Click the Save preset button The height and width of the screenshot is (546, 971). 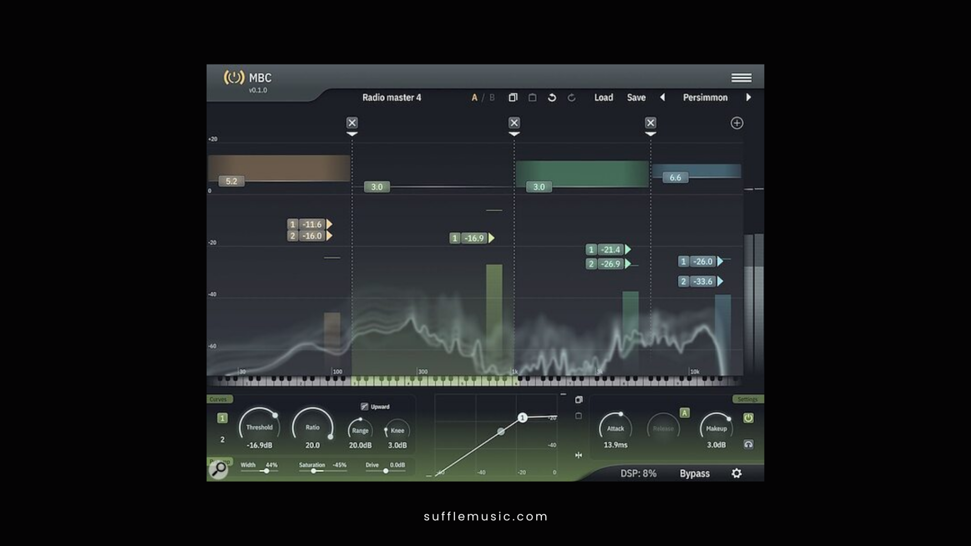pyautogui.click(x=636, y=97)
